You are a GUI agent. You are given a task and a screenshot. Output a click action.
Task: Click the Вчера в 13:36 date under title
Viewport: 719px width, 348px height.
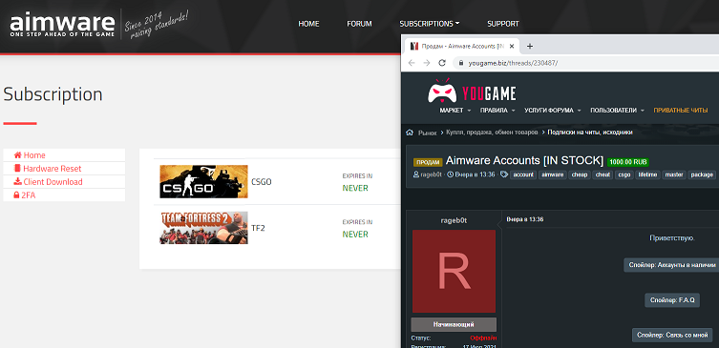[475, 174]
